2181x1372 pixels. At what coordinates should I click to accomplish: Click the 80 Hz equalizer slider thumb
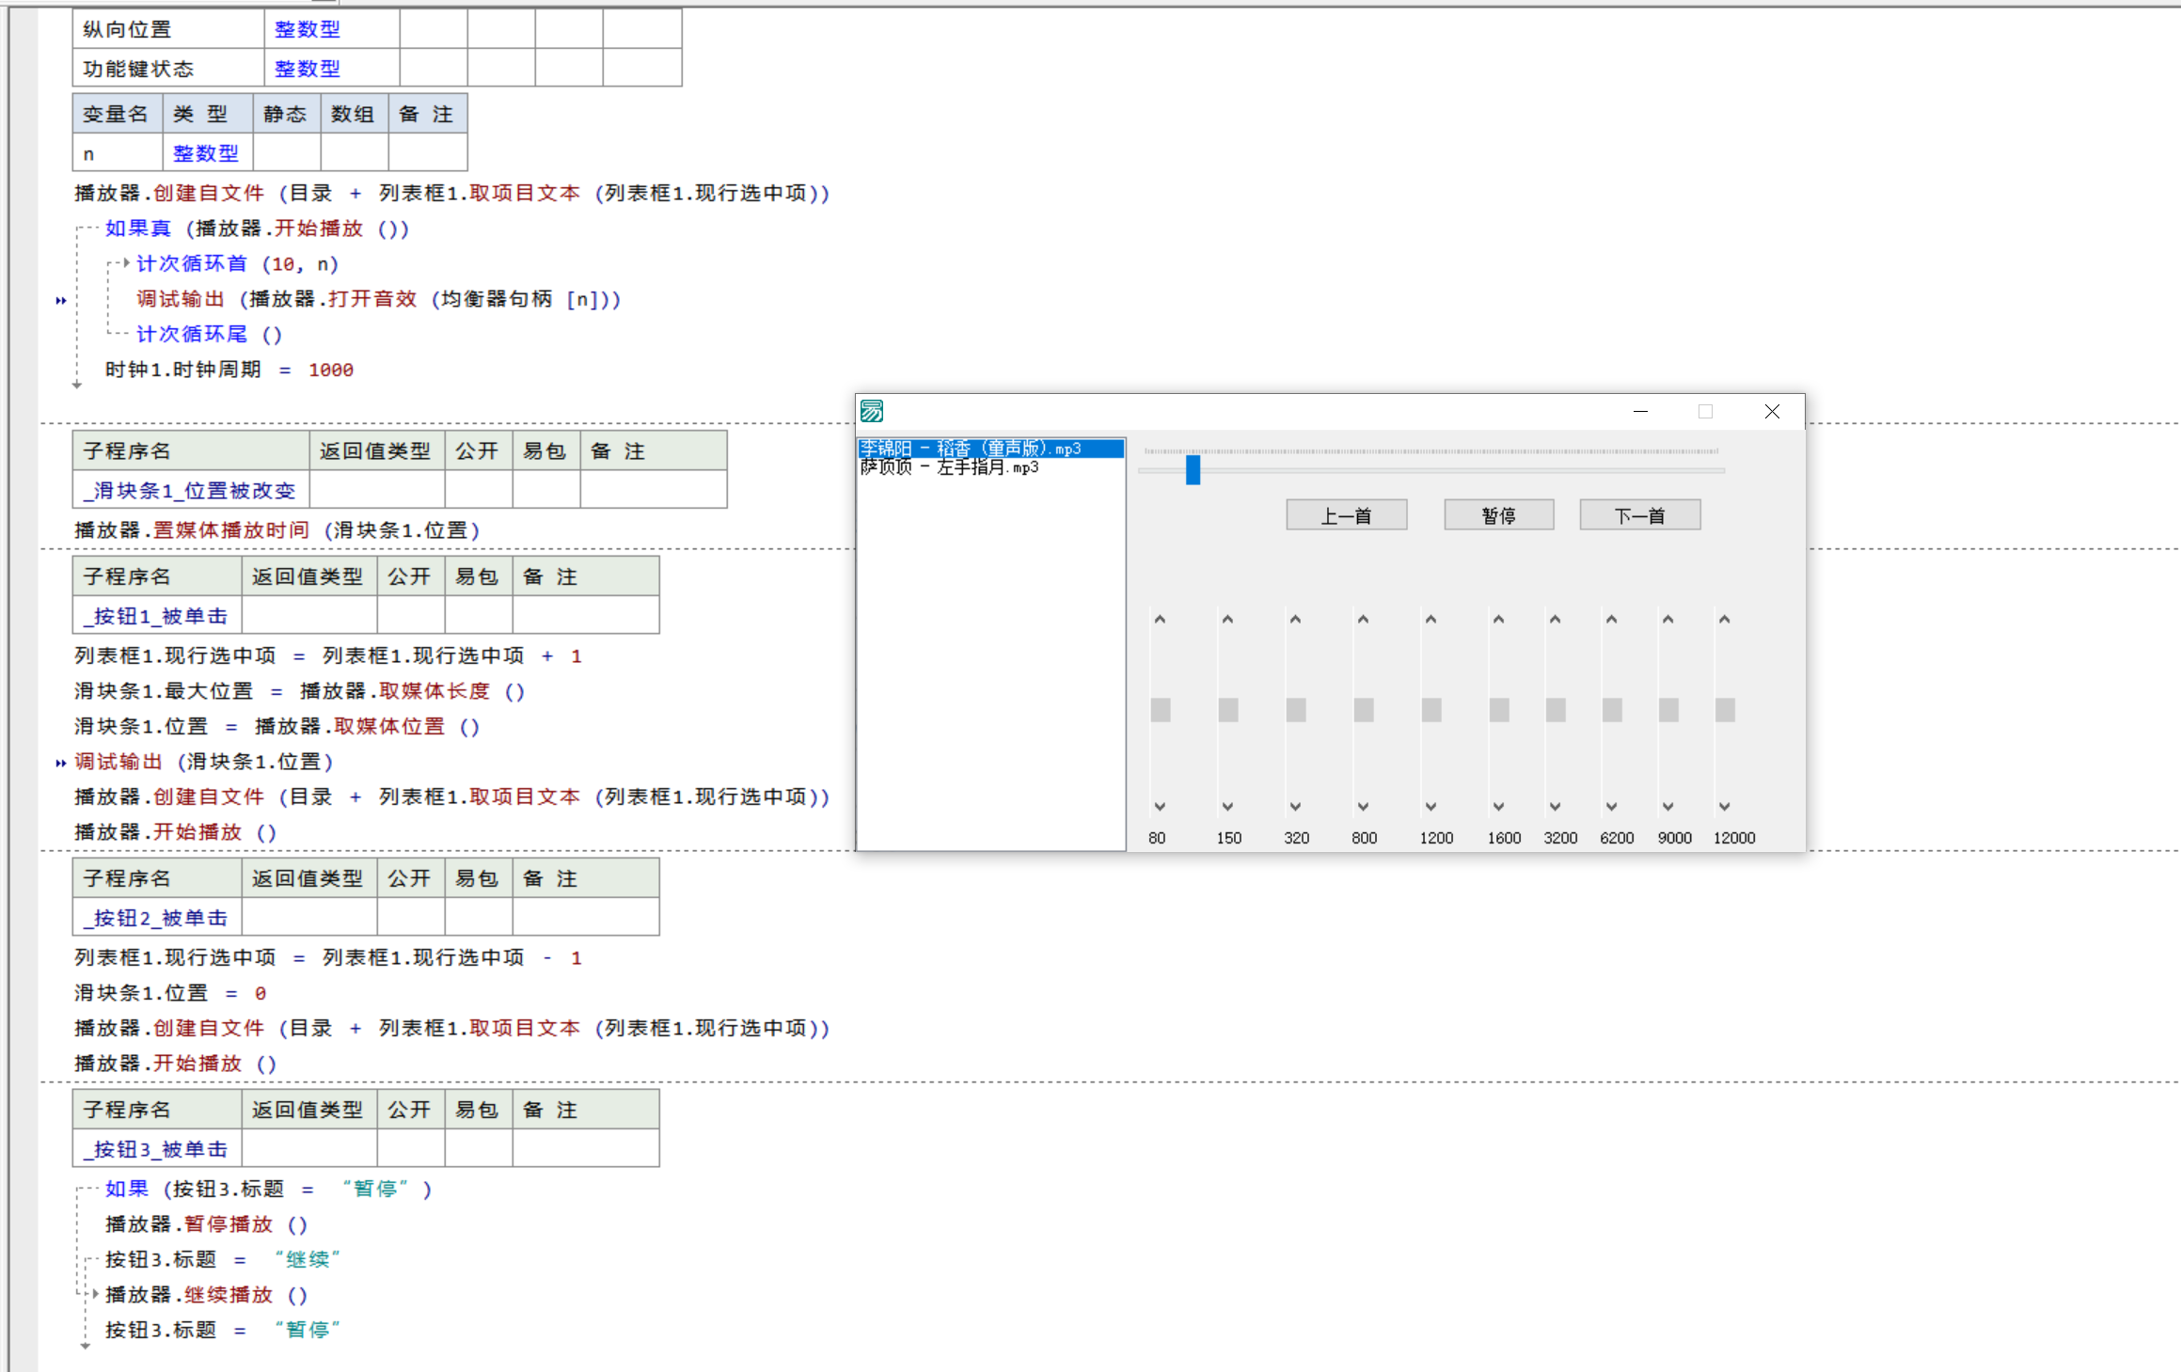(x=1161, y=710)
